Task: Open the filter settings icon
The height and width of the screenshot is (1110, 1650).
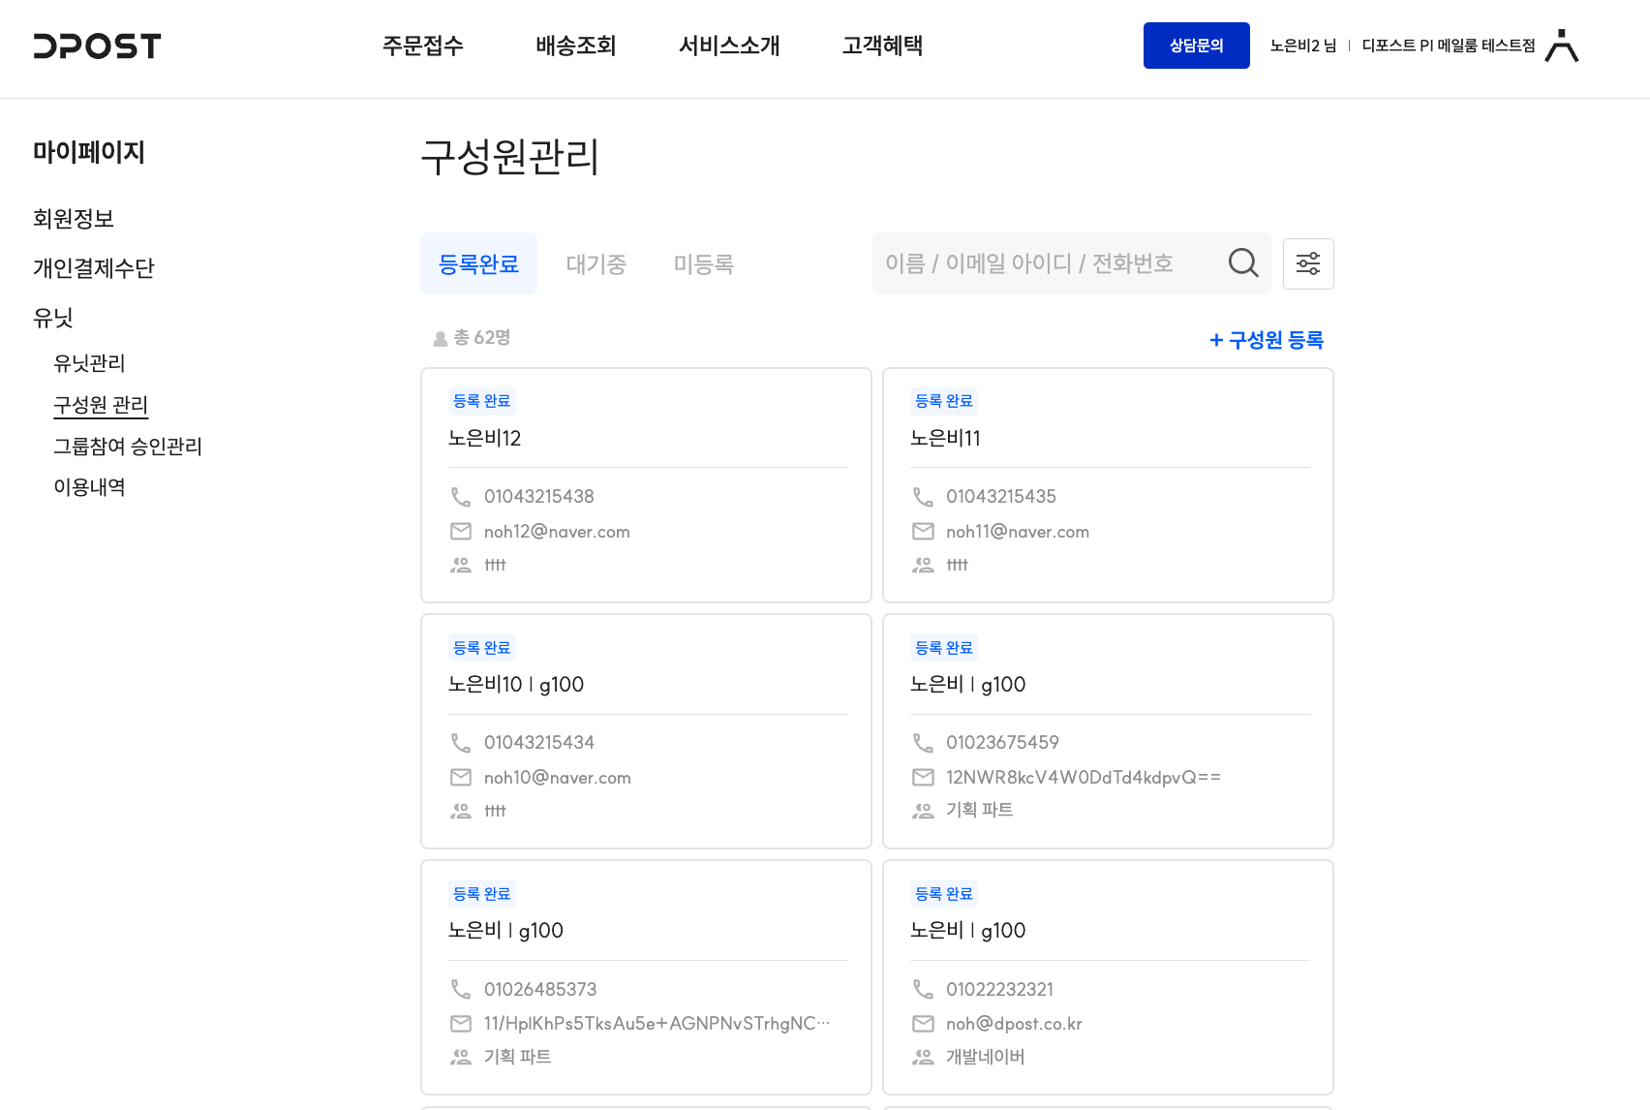Action: pos(1307,263)
